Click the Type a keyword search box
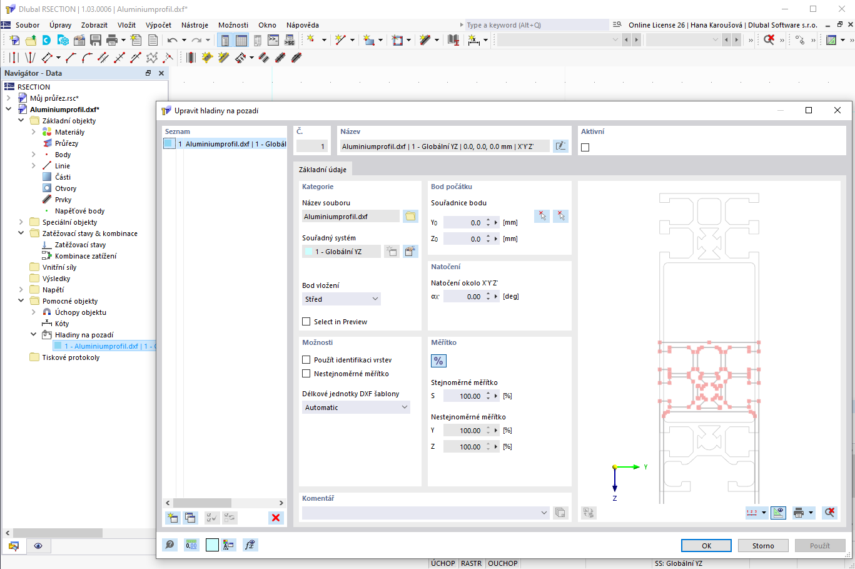The height and width of the screenshot is (569, 855). [537, 25]
